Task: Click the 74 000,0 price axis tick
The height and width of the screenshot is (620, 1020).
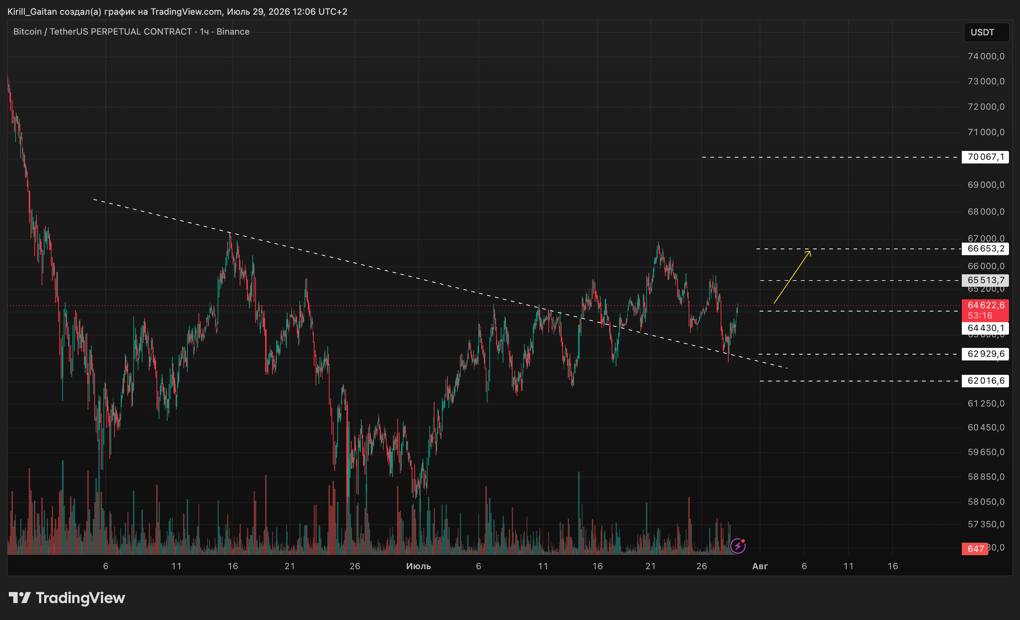Action: (986, 56)
